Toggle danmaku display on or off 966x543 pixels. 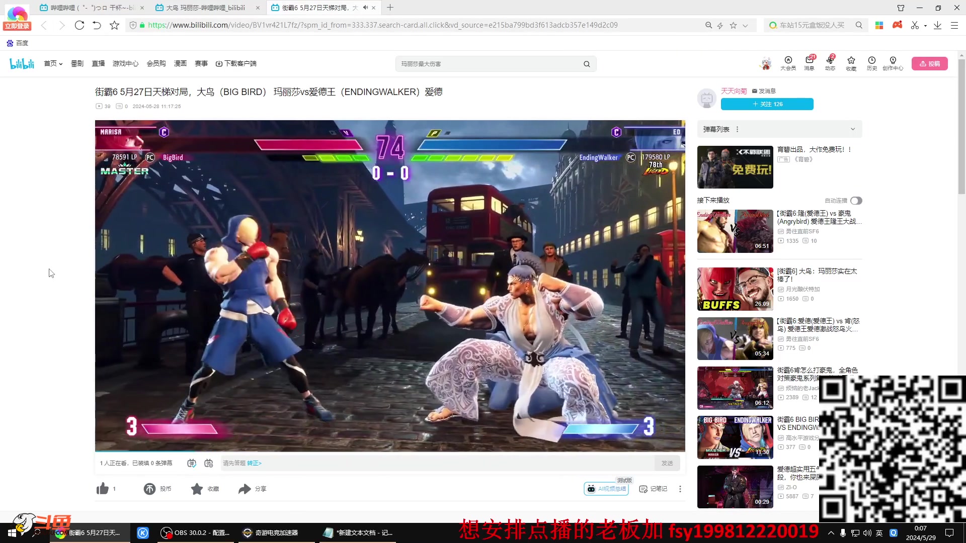192,463
